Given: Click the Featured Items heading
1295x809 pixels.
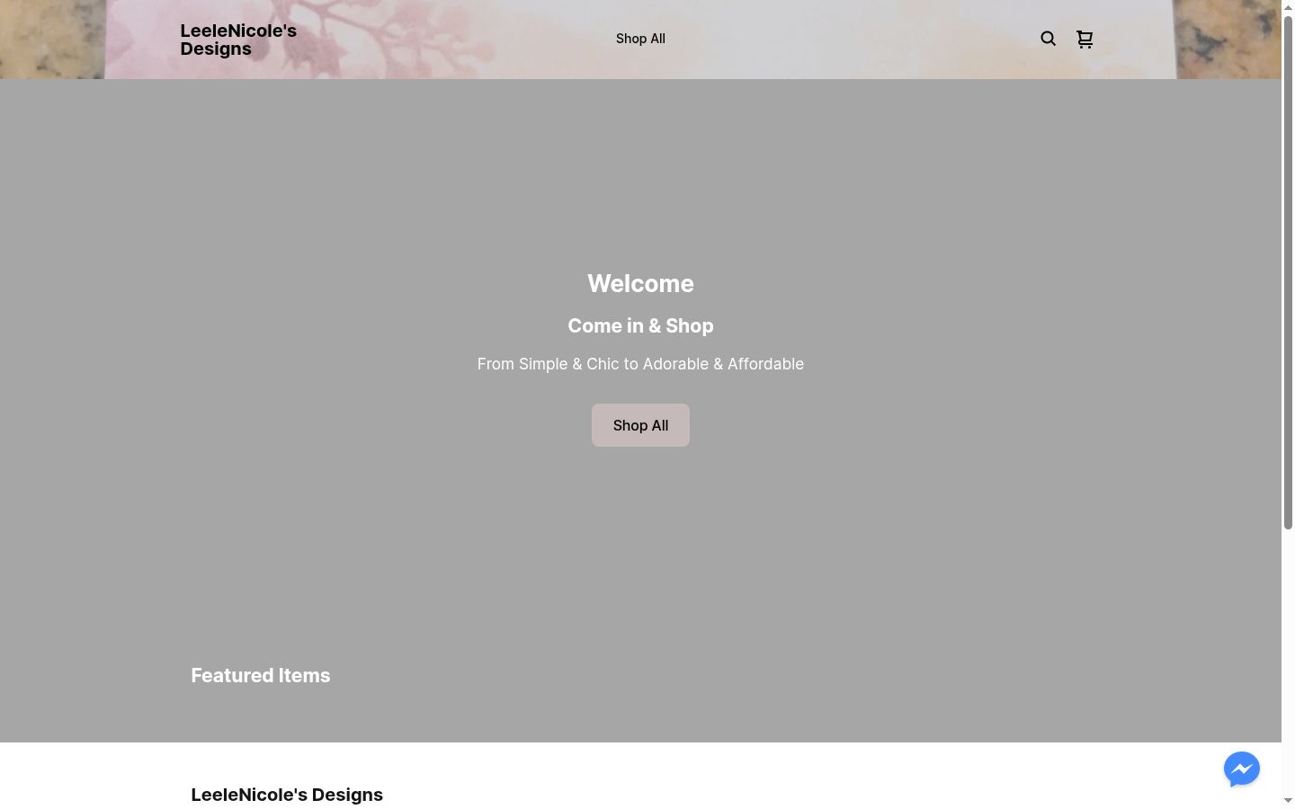Looking at the screenshot, I should 261,676.
